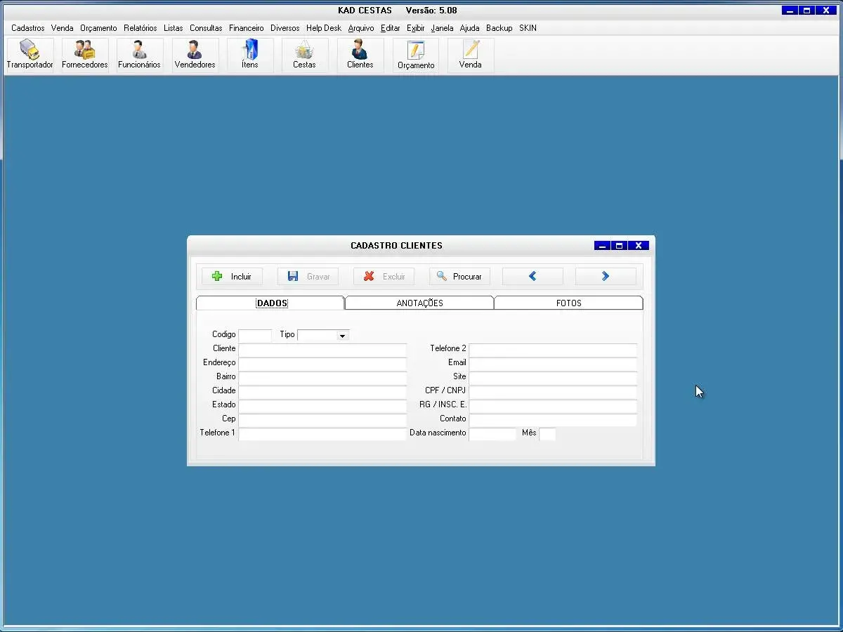Click into the Email input field
The image size is (843, 632).
coord(552,363)
